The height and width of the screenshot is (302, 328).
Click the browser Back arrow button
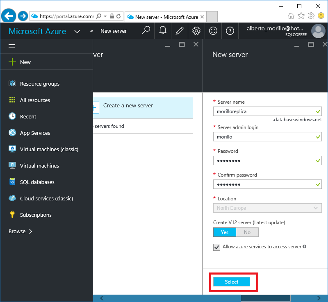coord(8,16)
